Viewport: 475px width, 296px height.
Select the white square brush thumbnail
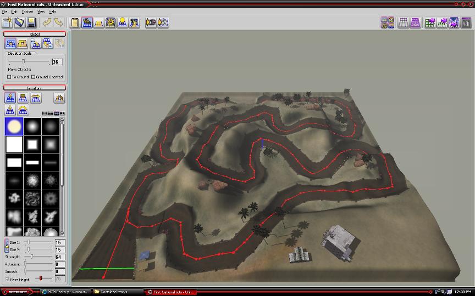click(14, 145)
